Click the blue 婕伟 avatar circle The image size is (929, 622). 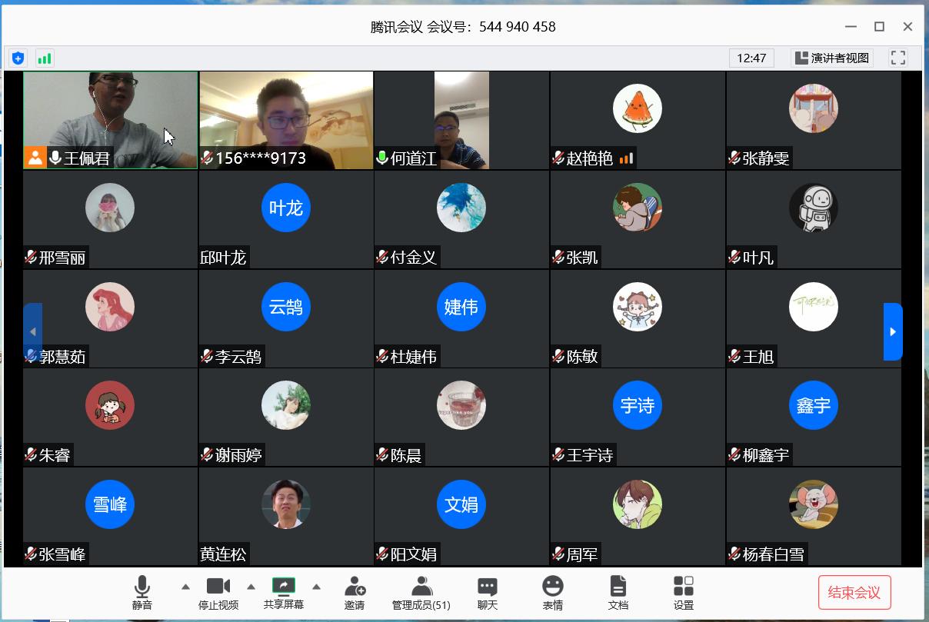coord(461,307)
